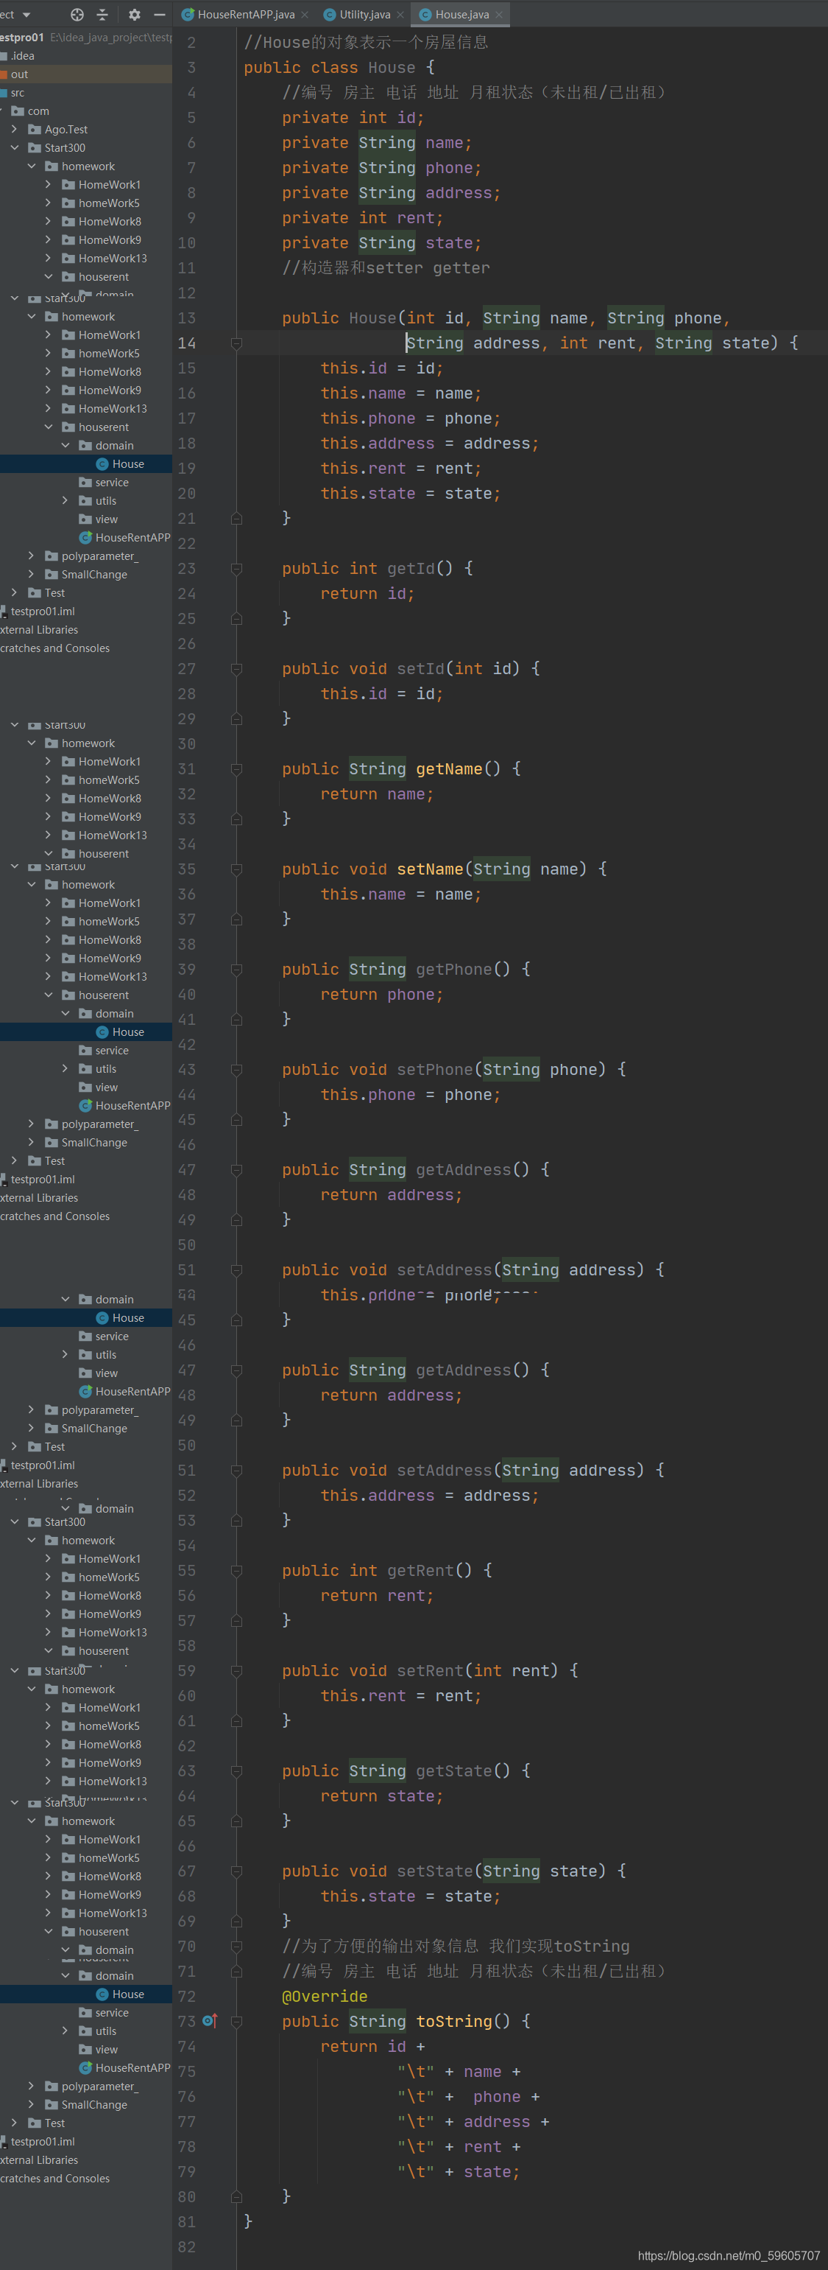Fold getRent method at line 55

[x=236, y=1572]
